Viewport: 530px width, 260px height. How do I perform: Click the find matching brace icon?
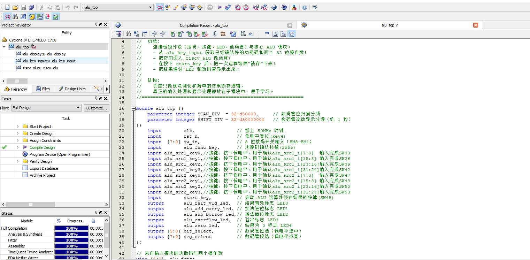(145, 34)
